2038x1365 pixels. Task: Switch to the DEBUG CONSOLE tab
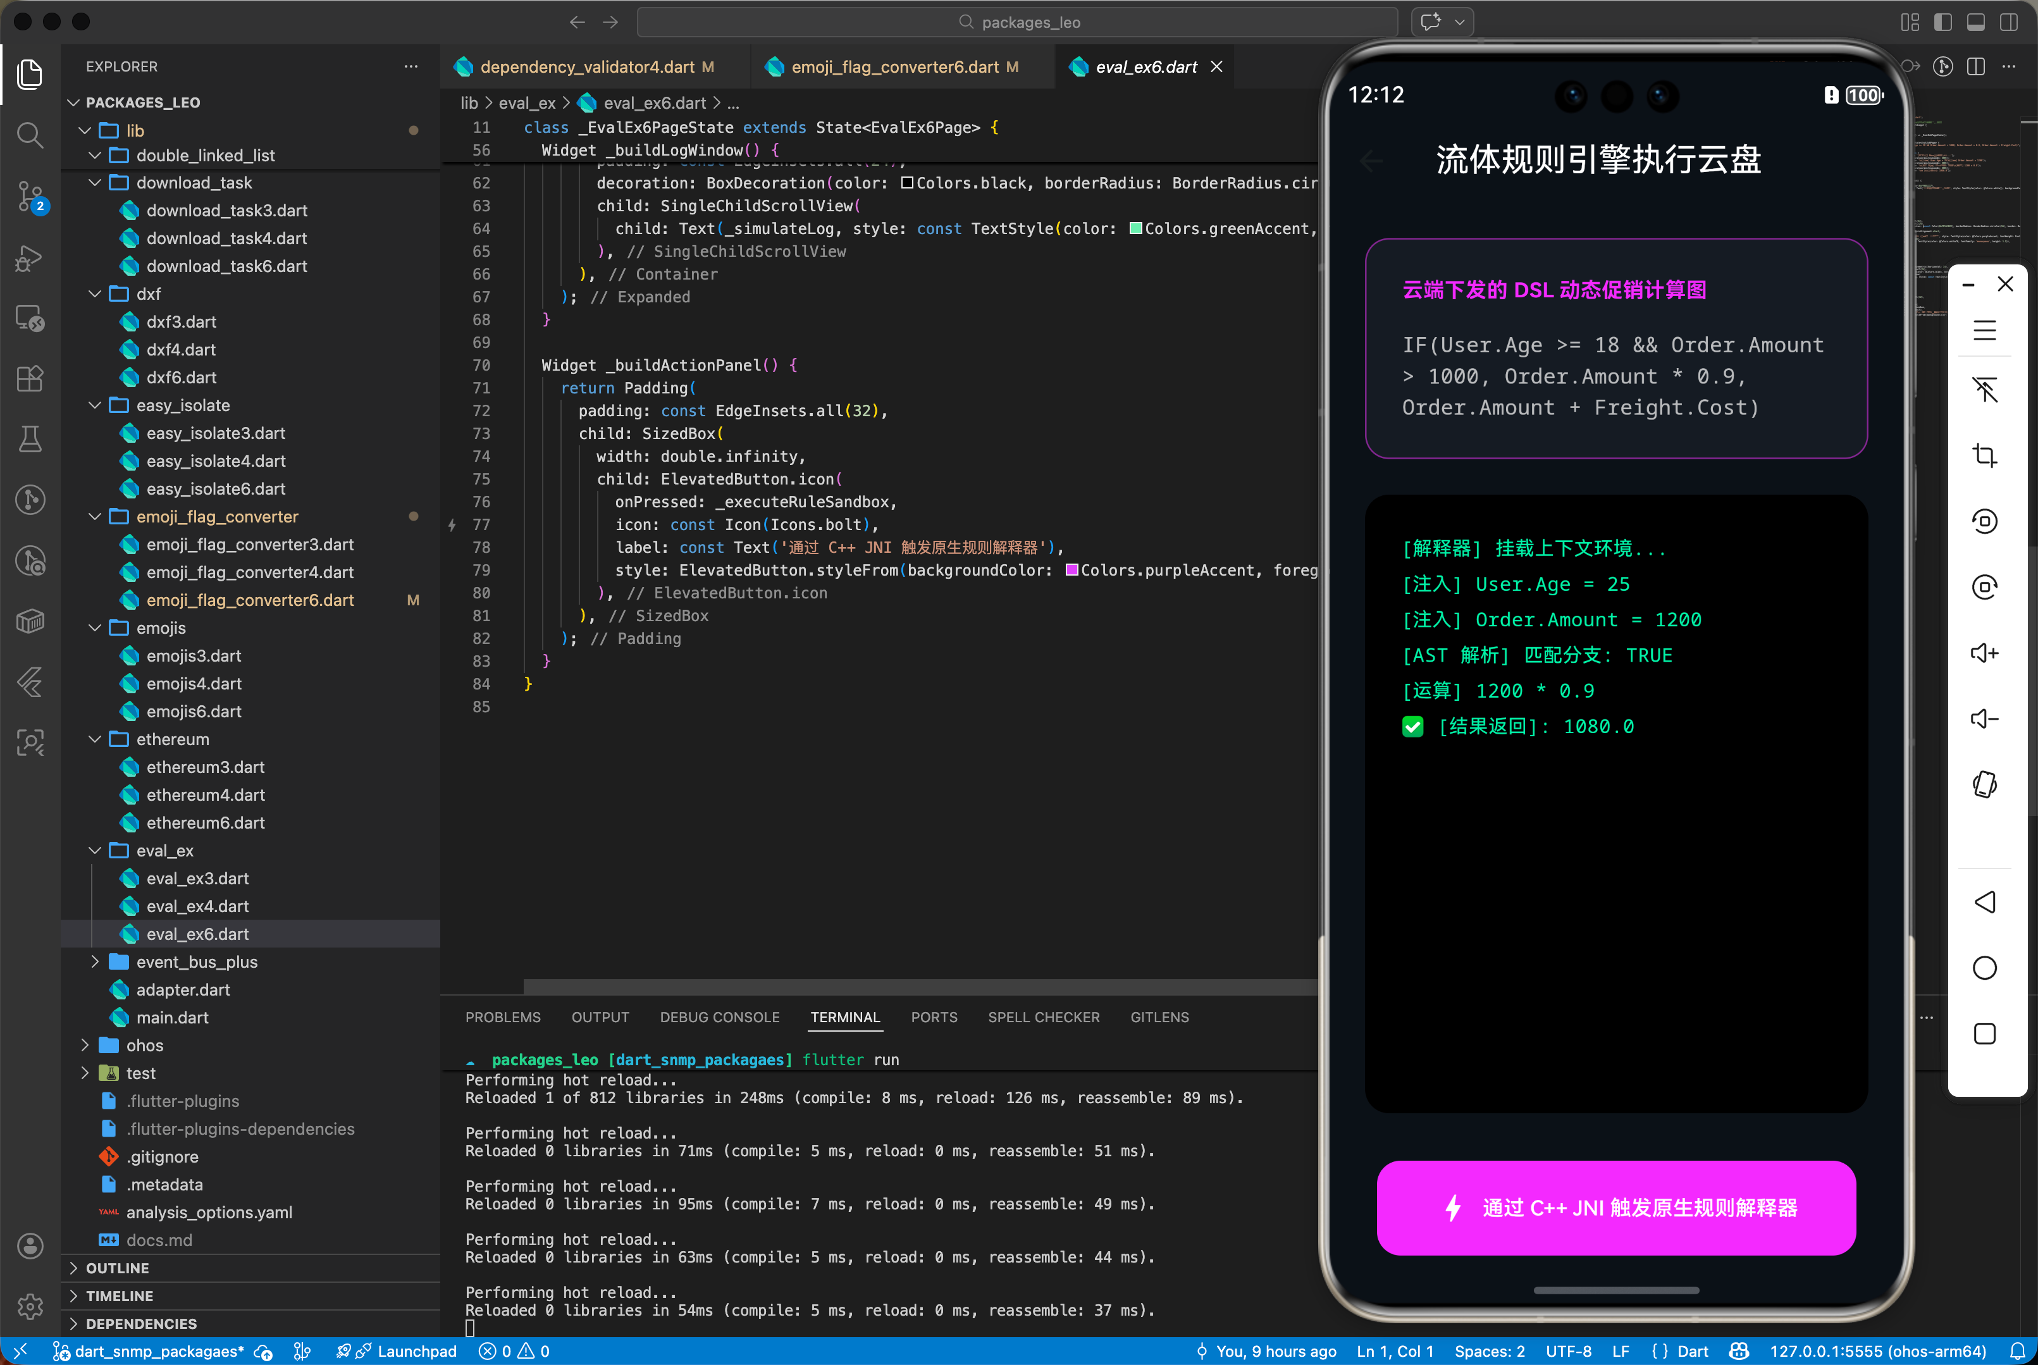719,1016
